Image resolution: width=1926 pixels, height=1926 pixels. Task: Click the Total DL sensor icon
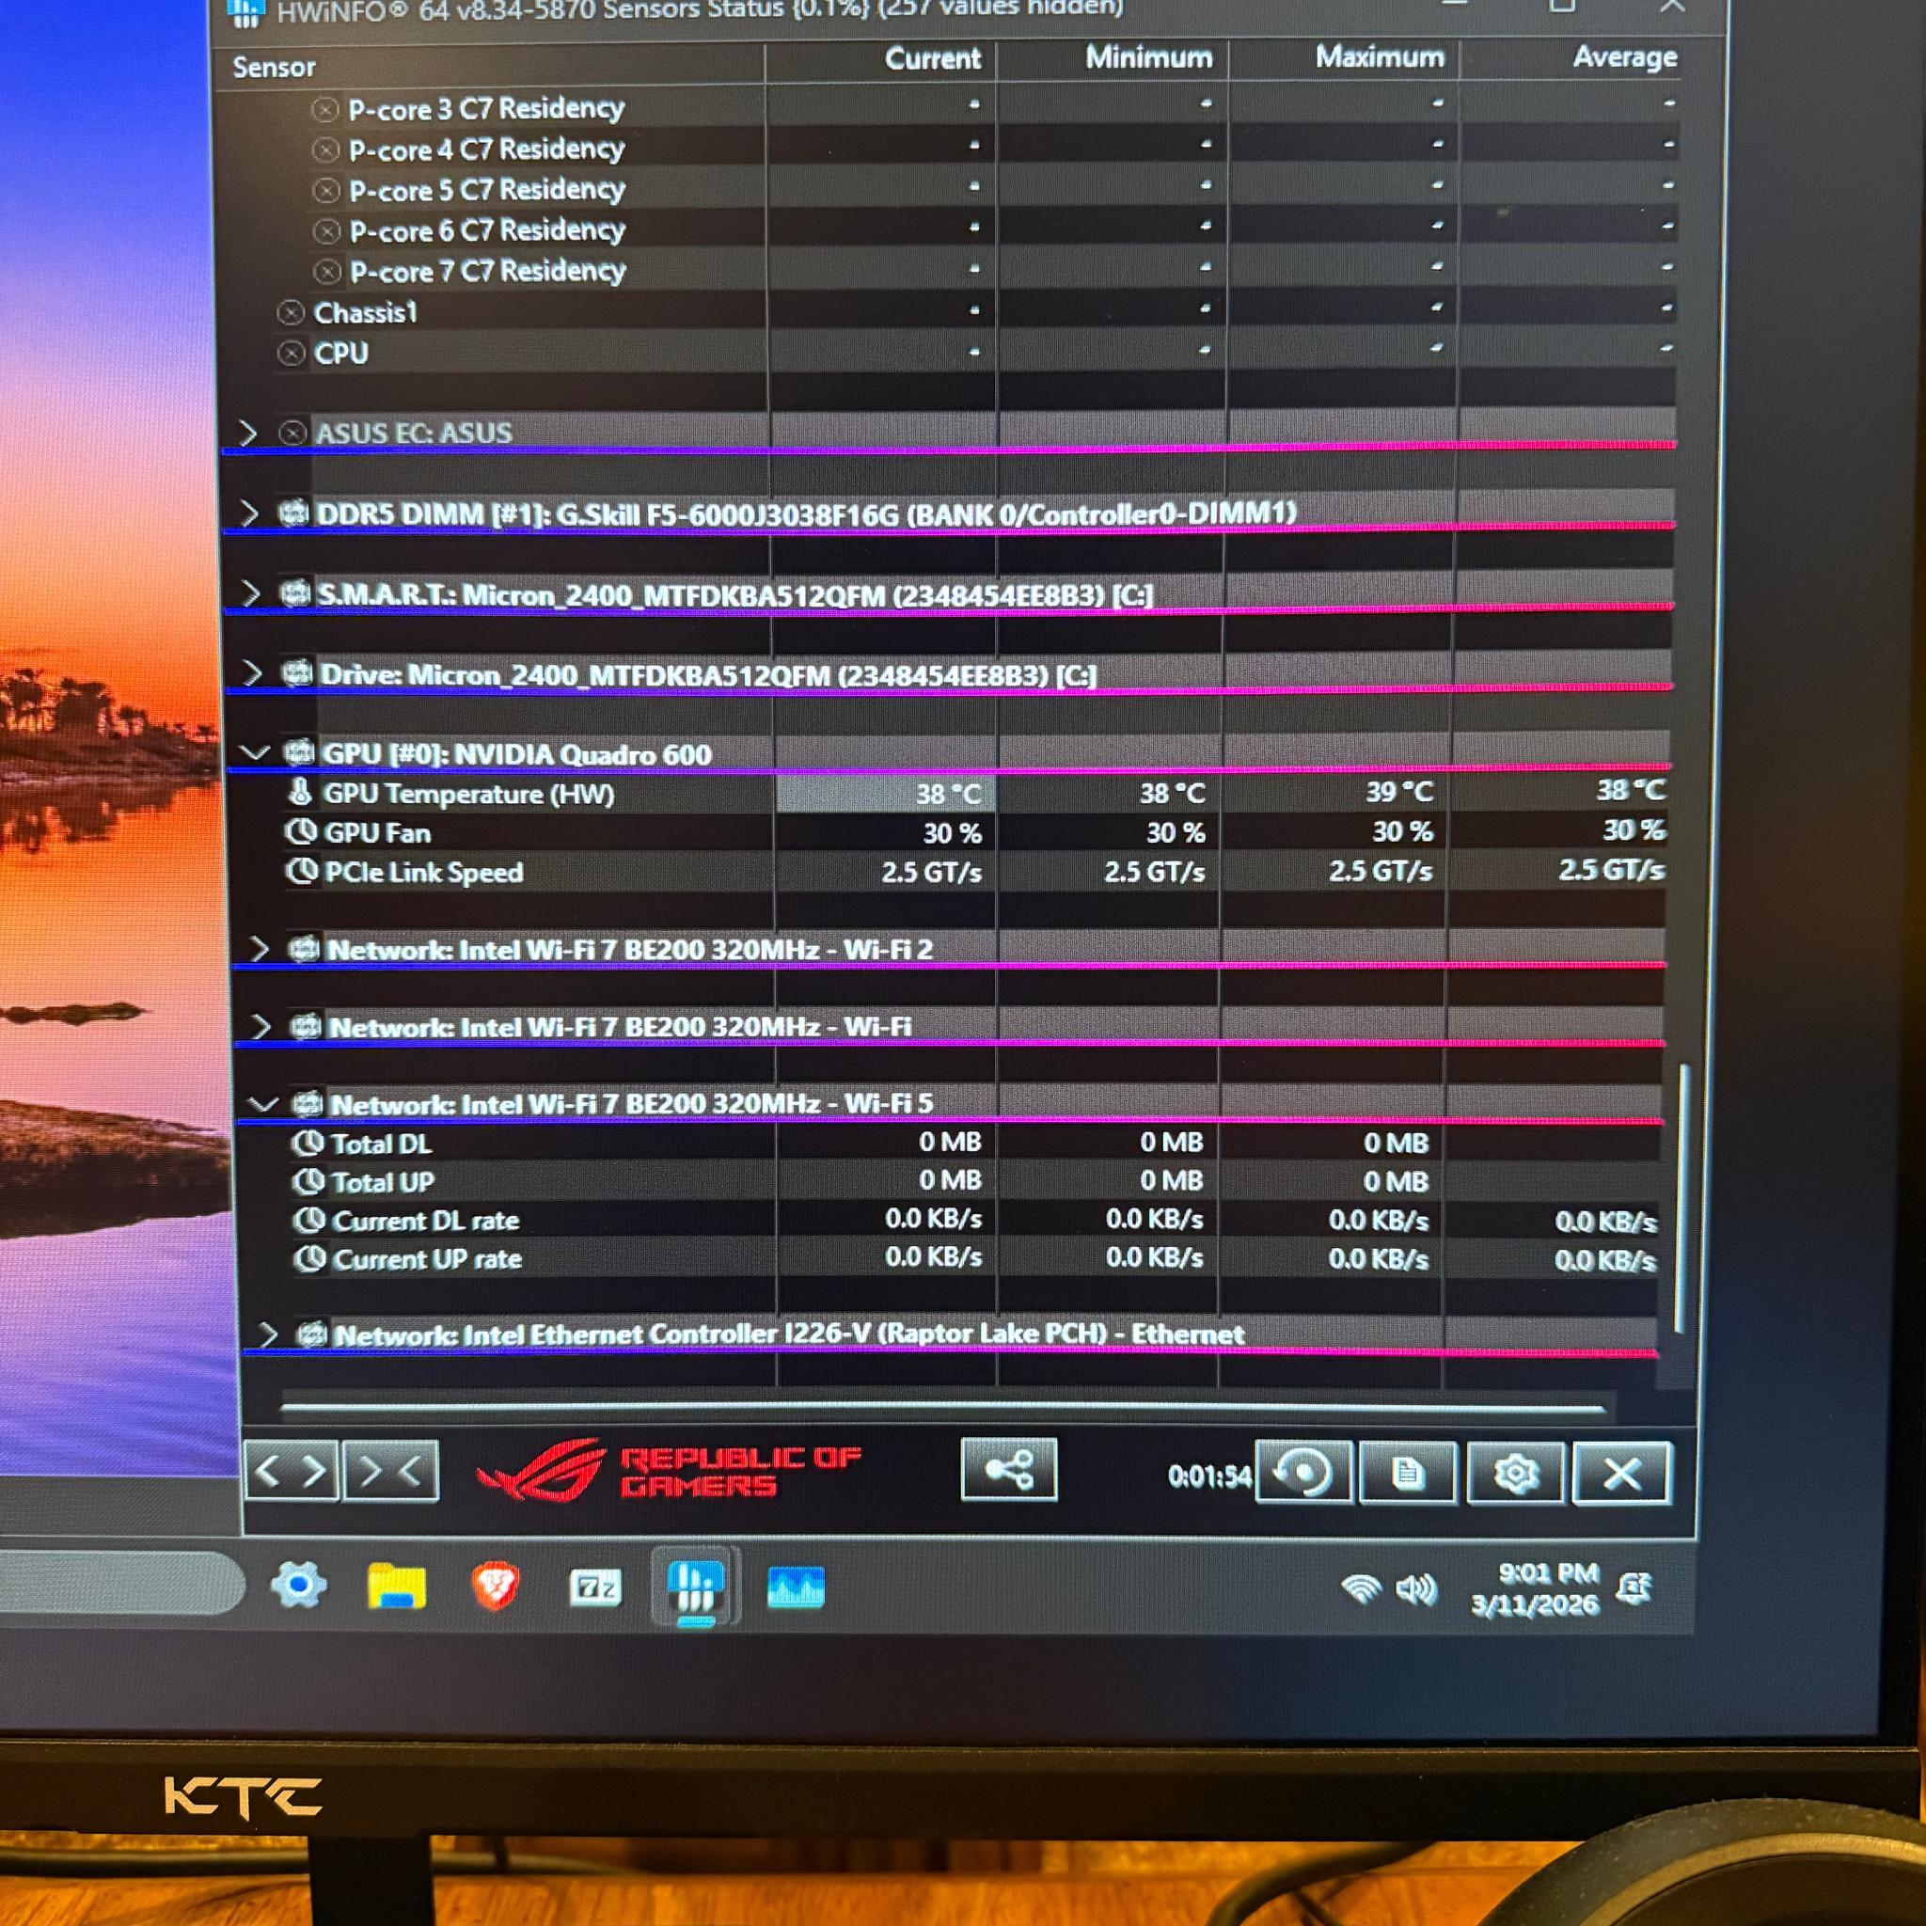tap(308, 1144)
